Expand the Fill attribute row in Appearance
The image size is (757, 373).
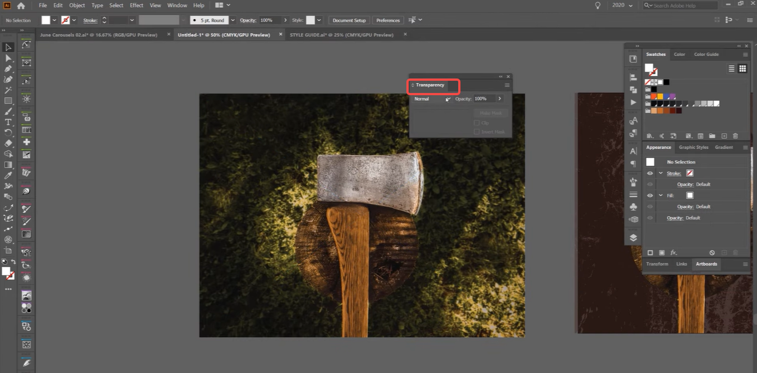click(x=661, y=195)
